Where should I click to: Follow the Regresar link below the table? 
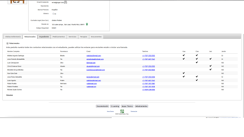tap(10, 95)
